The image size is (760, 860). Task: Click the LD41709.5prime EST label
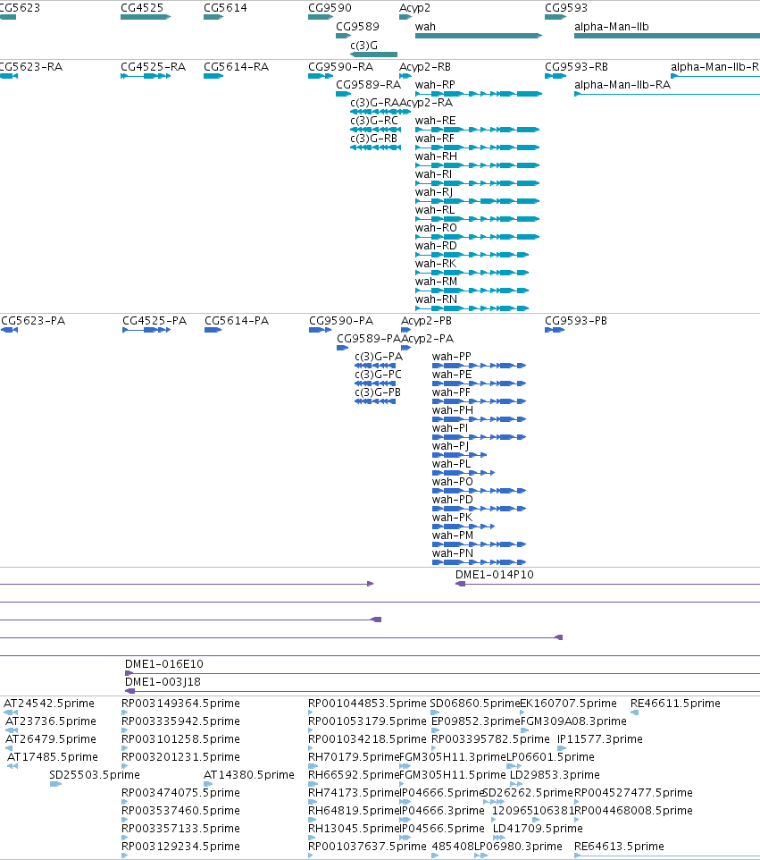(538, 828)
